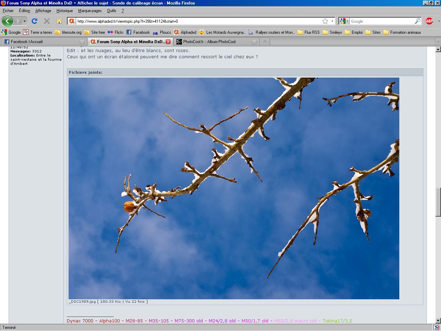441x331 pixels.
Task: Open the back/forward history dropdown arrow
Action: click(x=24, y=21)
